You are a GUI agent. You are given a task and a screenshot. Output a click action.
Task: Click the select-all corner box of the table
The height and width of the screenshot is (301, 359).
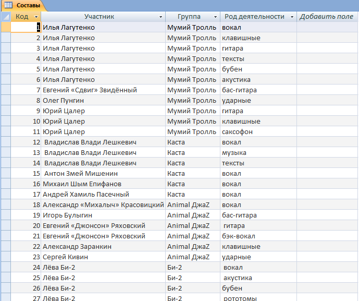[6, 17]
